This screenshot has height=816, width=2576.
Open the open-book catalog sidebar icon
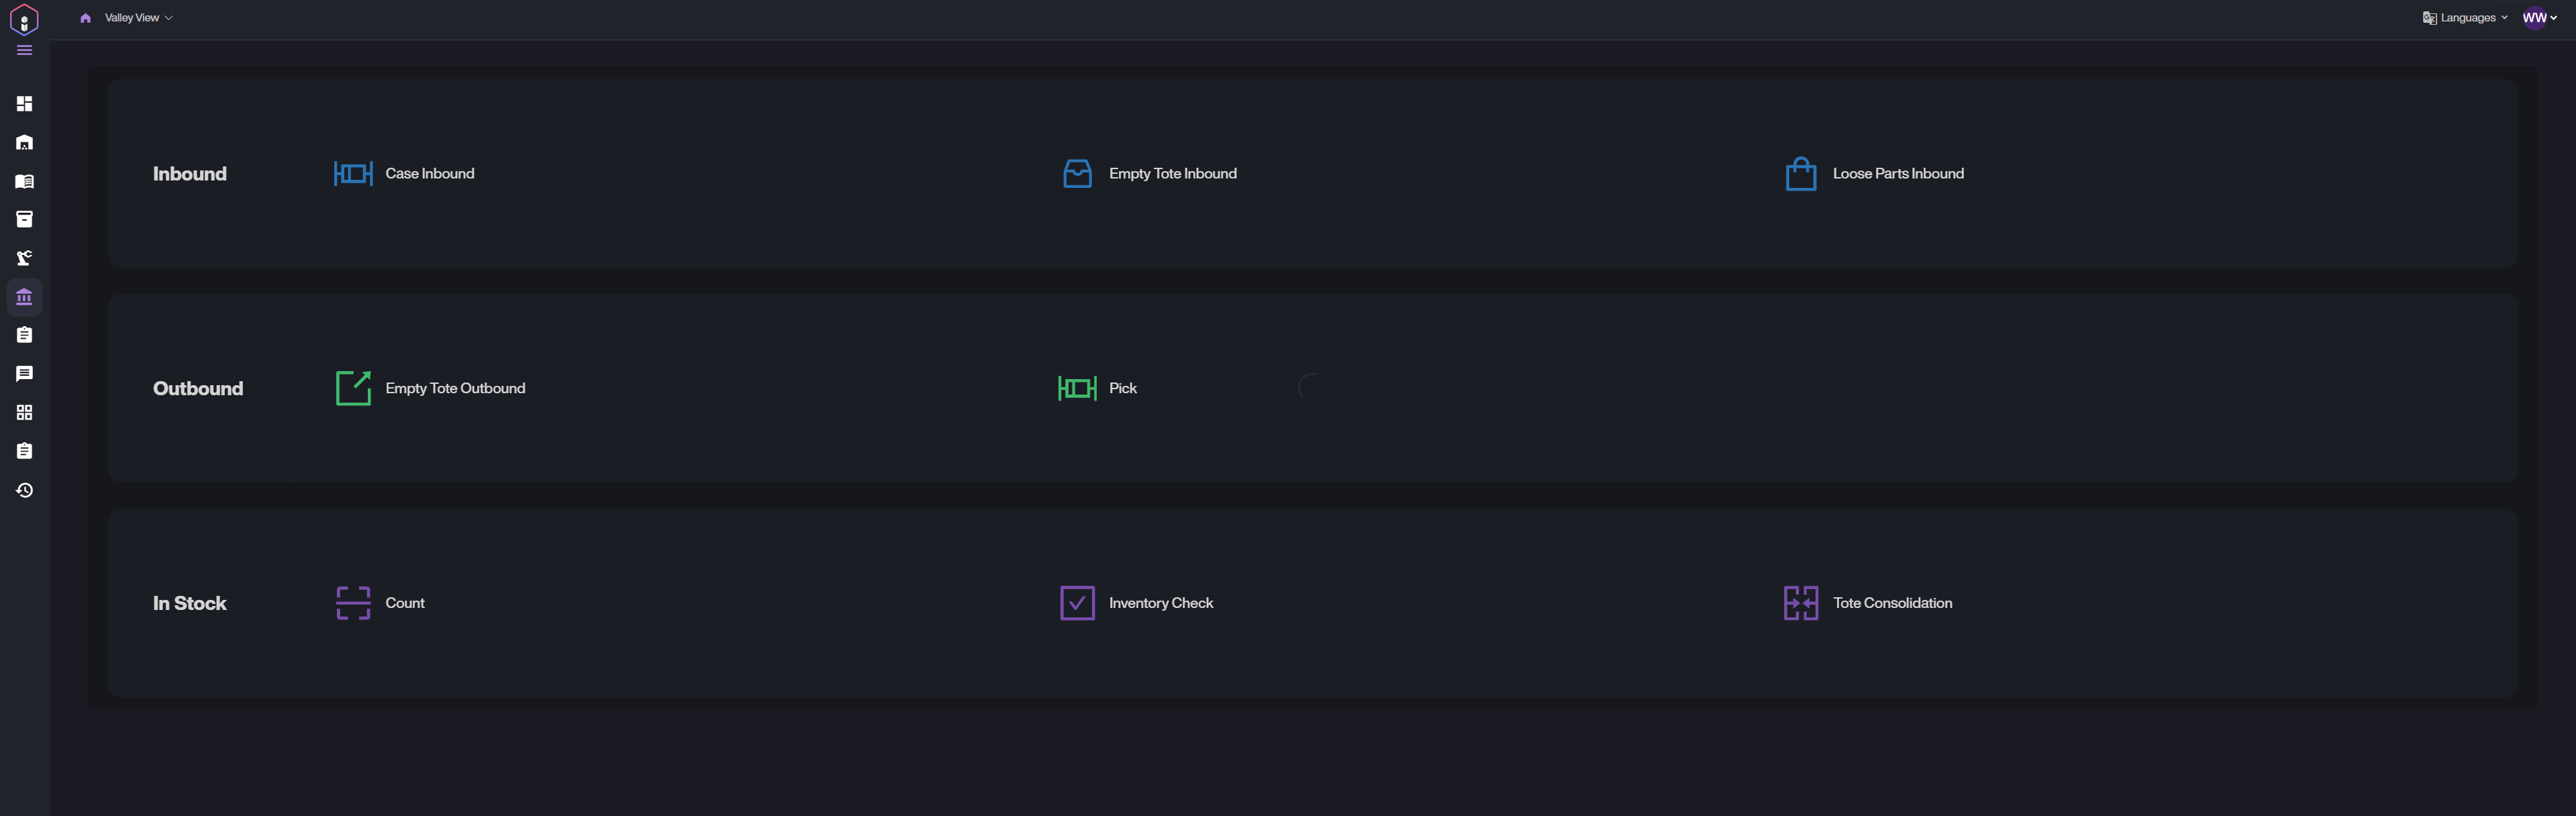click(x=24, y=181)
